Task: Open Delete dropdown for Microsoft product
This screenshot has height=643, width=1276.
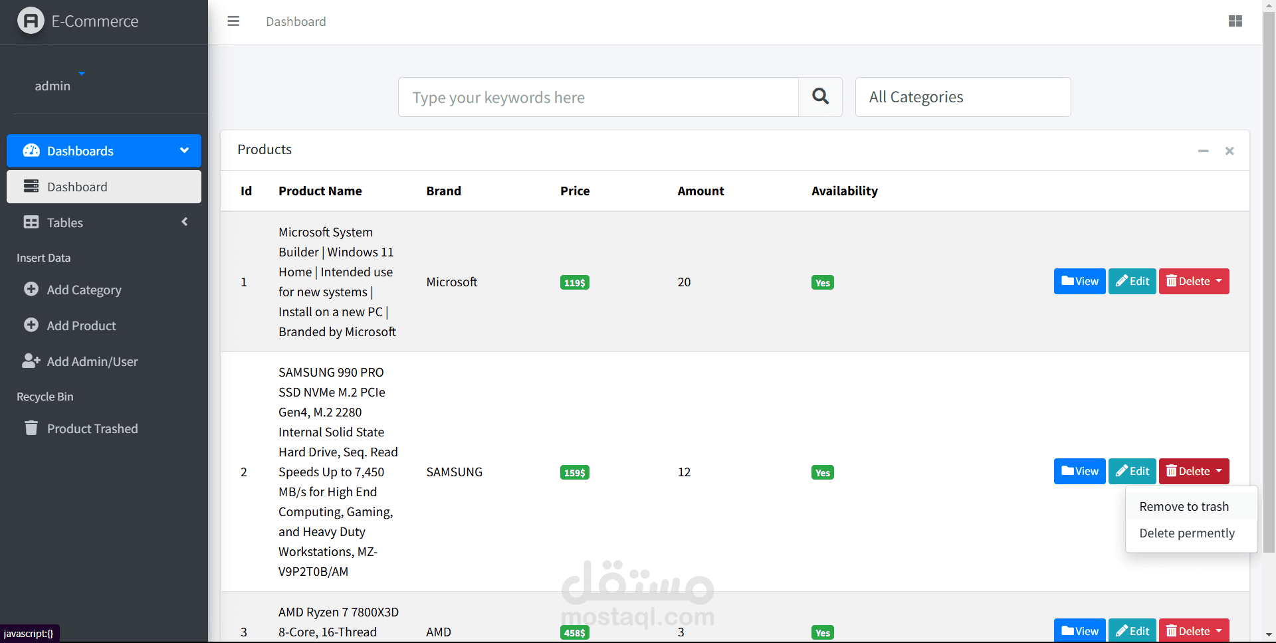Action: pyautogui.click(x=1194, y=281)
